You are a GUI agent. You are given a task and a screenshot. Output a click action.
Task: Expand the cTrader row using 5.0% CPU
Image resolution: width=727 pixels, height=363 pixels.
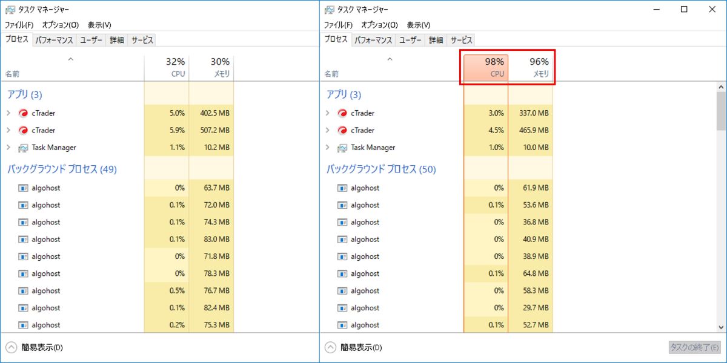click(8, 113)
